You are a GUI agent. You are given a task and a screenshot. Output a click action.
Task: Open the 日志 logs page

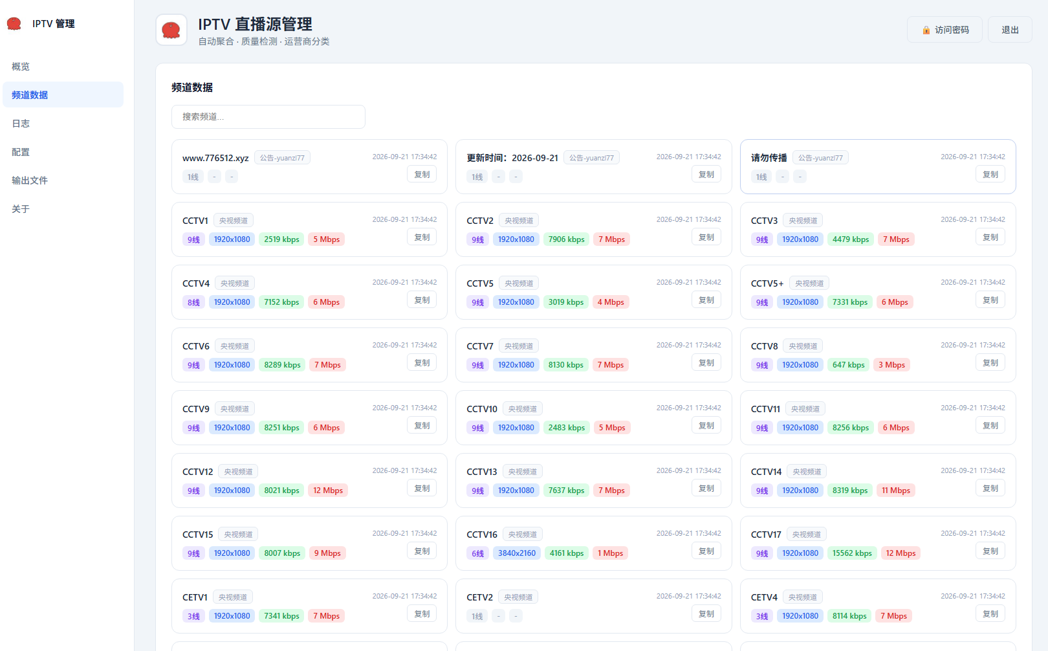click(63, 123)
